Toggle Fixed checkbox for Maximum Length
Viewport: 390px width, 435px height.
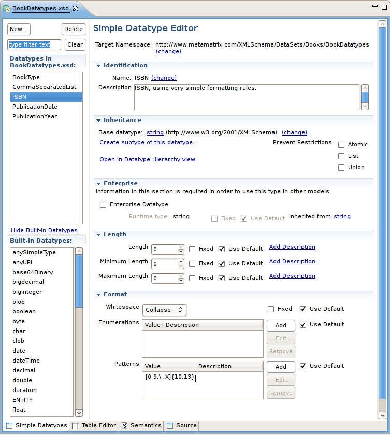pyautogui.click(x=192, y=278)
